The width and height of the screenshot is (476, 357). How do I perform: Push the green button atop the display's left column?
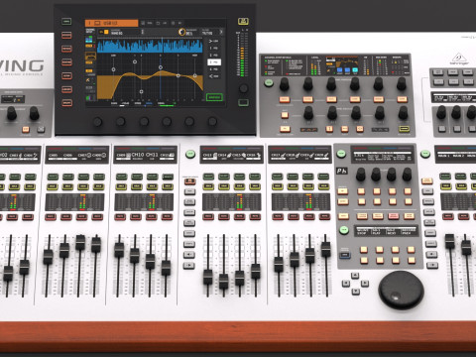coord(66,22)
